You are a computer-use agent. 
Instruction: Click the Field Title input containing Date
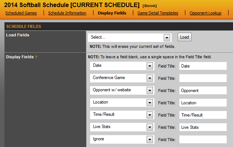click(x=203, y=66)
